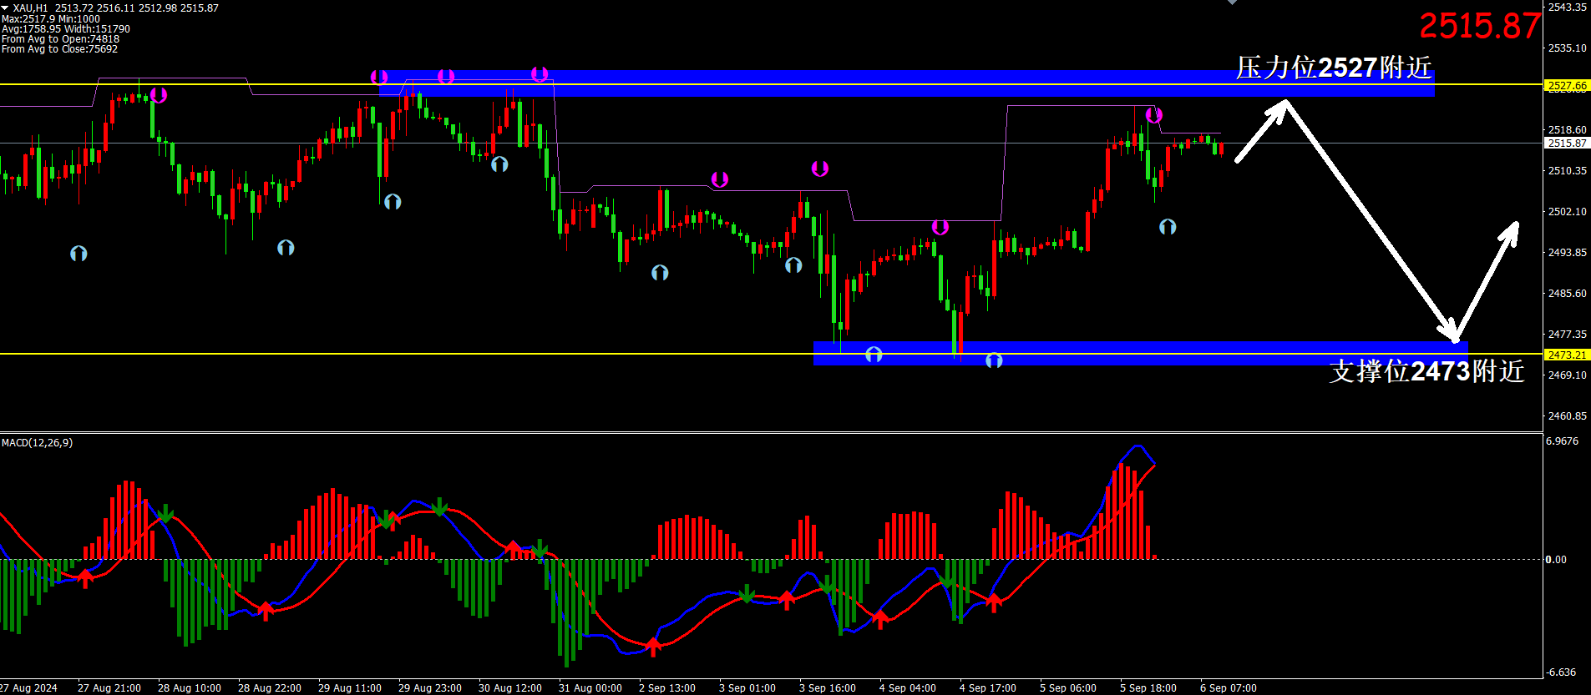Viewport: 1591px width, 695px height.
Task: Click the 4 Sep 04:00 time label
Action: point(908,687)
